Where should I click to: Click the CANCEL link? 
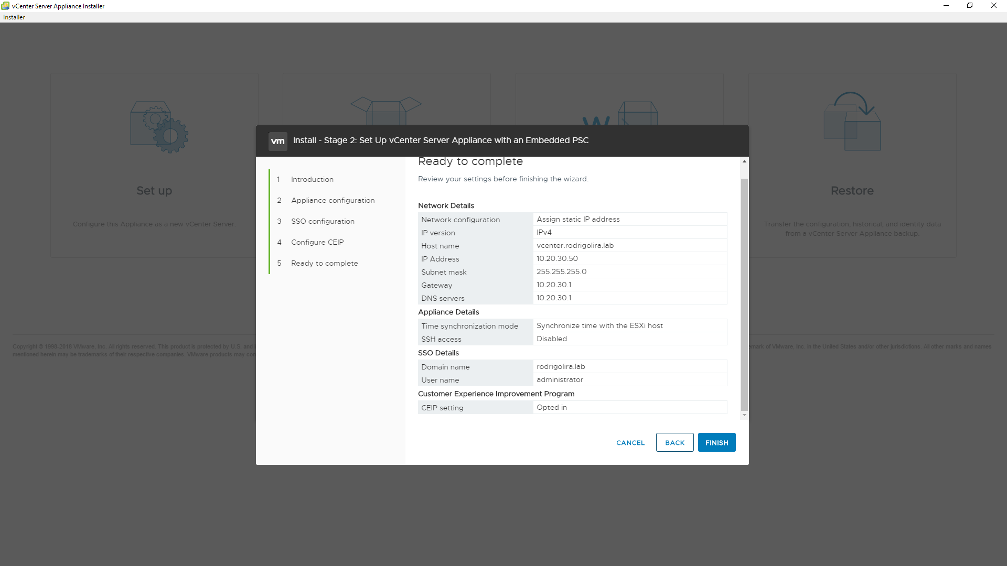(x=630, y=443)
